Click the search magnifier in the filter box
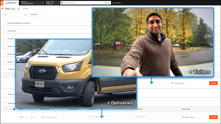The width and height of the screenshot is (221, 124). (x=25, y=14)
